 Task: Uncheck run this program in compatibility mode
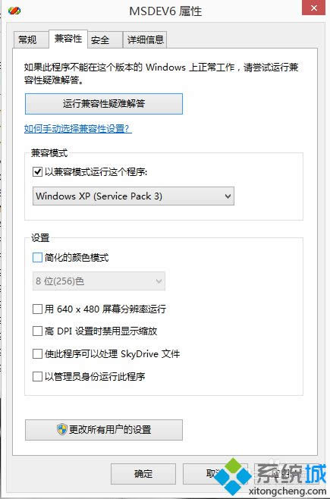click(x=37, y=172)
